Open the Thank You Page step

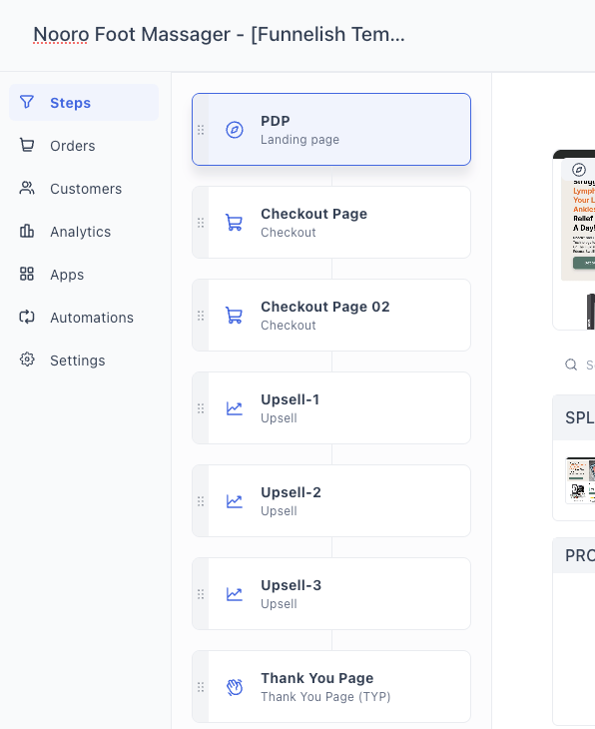tap(331, 687)
